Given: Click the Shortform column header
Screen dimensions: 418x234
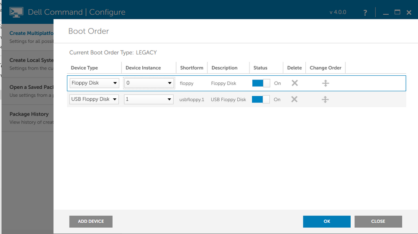Looking at the screenshot, I should (192, 68).
